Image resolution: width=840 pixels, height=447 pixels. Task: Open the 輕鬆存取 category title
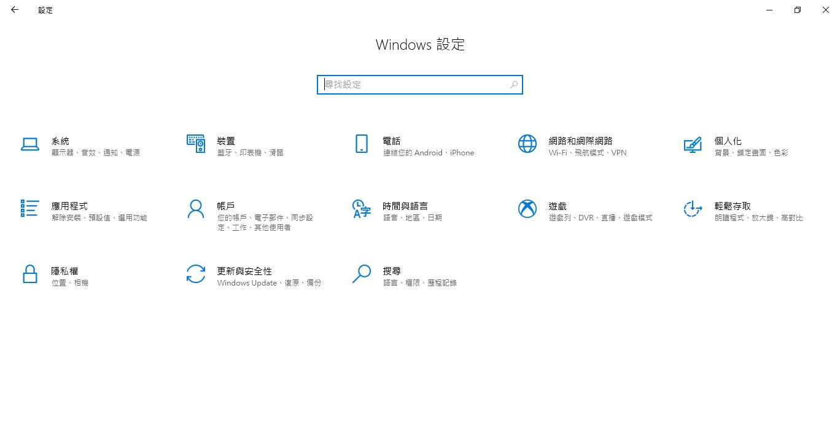[x=733, y=206]
